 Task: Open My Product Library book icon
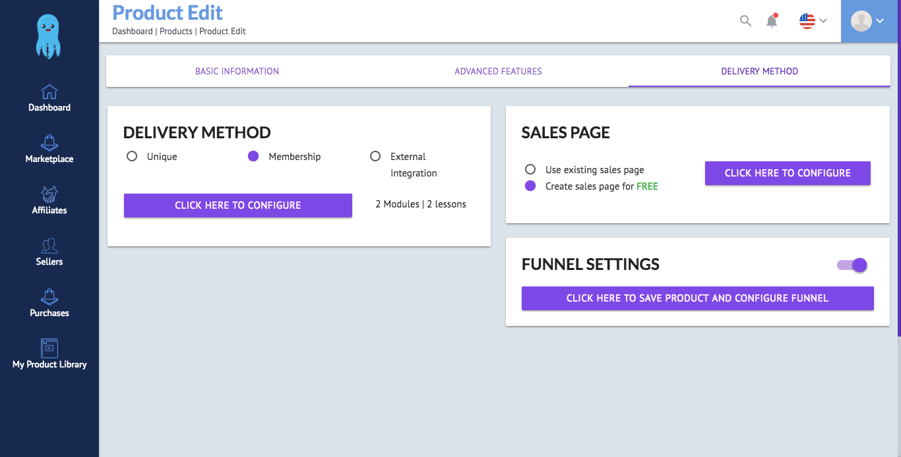49,348
